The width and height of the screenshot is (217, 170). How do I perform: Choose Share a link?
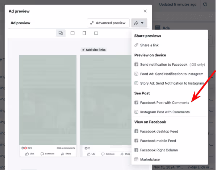(x=149, y=45)
